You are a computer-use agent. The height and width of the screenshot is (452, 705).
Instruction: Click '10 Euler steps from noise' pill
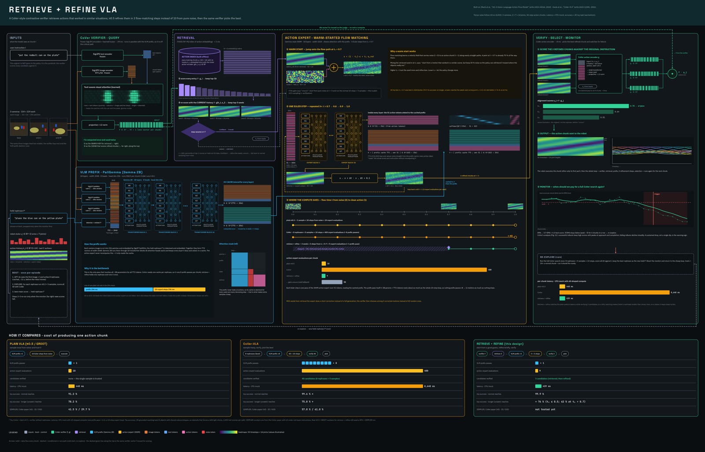(42, 354)
